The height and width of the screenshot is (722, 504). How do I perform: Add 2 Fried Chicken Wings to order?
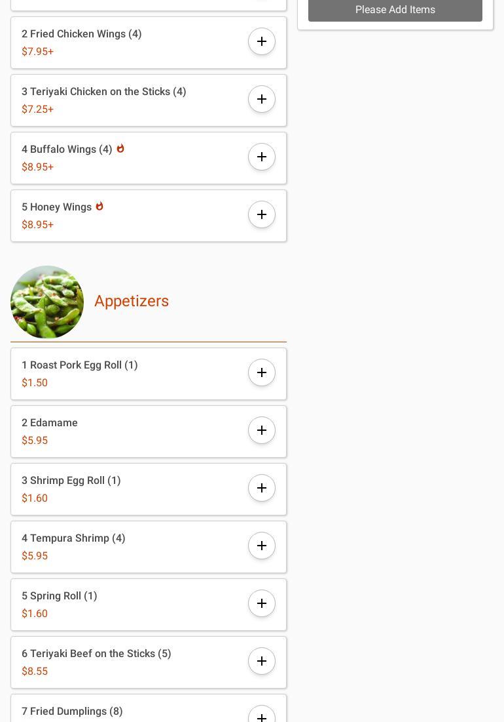click(x=262, y=41)
